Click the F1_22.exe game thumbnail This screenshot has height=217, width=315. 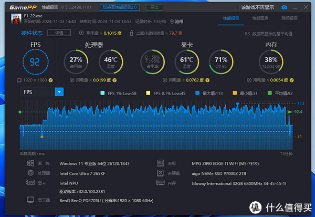pos(16,19)
